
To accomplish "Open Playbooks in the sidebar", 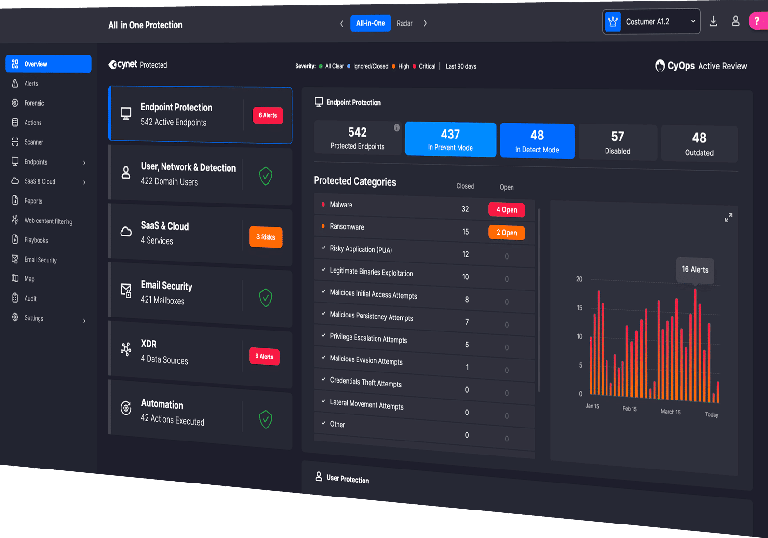I will pos(36,240).
